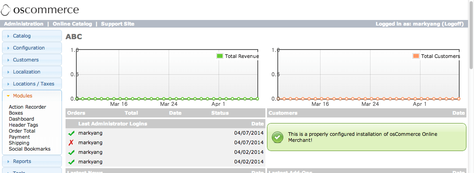Collapse the Modules sidebar section

coord(22,96)
